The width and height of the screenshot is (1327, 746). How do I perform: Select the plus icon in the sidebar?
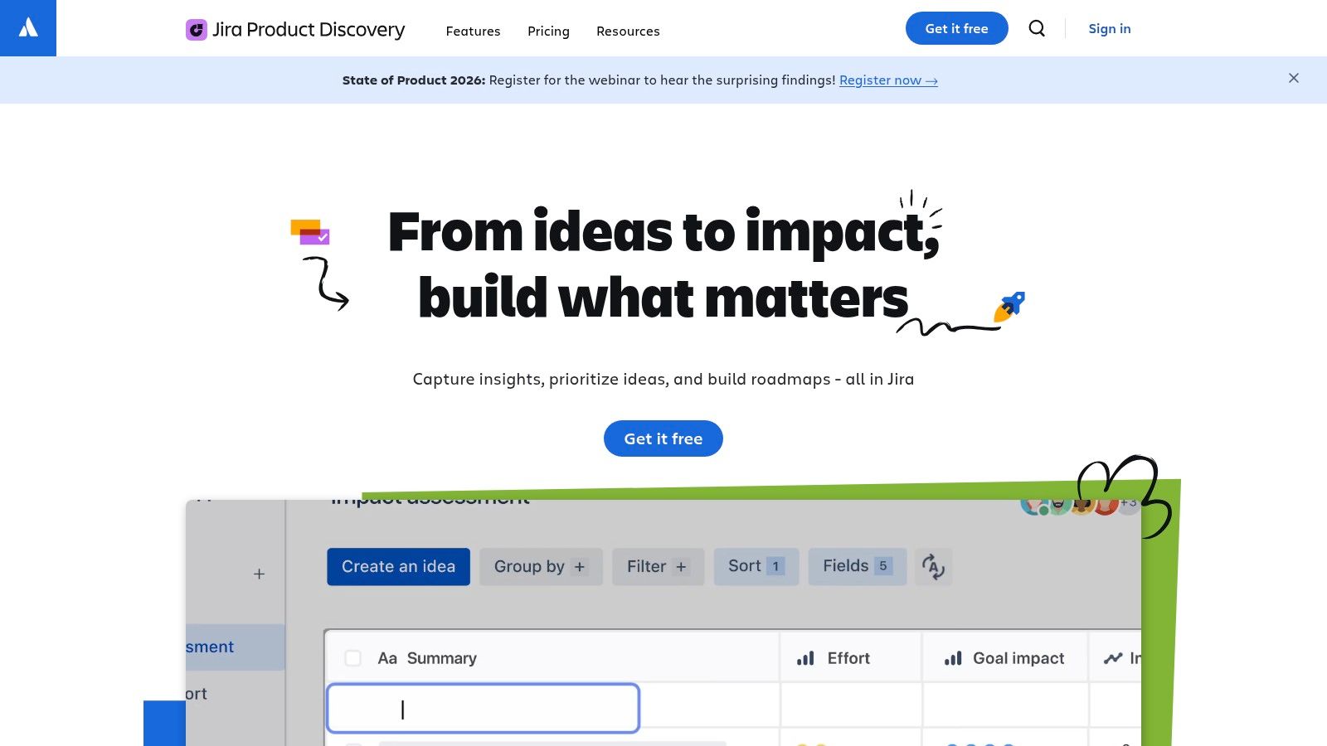point(259,573)
